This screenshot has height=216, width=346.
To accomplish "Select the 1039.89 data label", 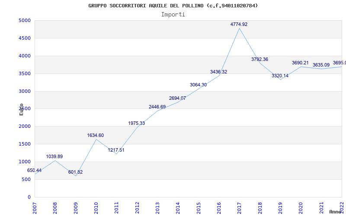I will [54, 156].
